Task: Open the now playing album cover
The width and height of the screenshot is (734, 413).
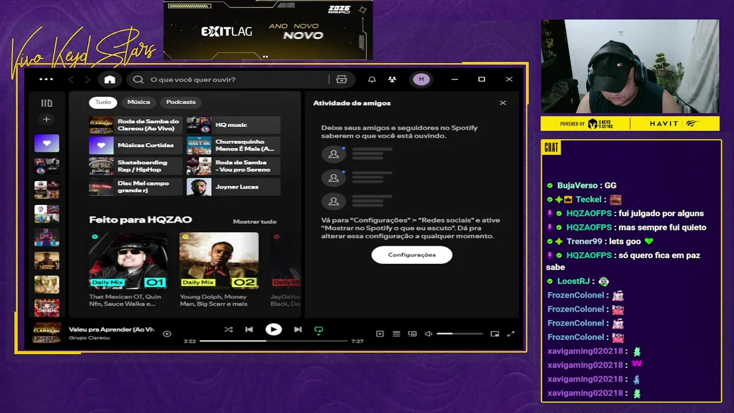Action: click(x=46, y=333)
